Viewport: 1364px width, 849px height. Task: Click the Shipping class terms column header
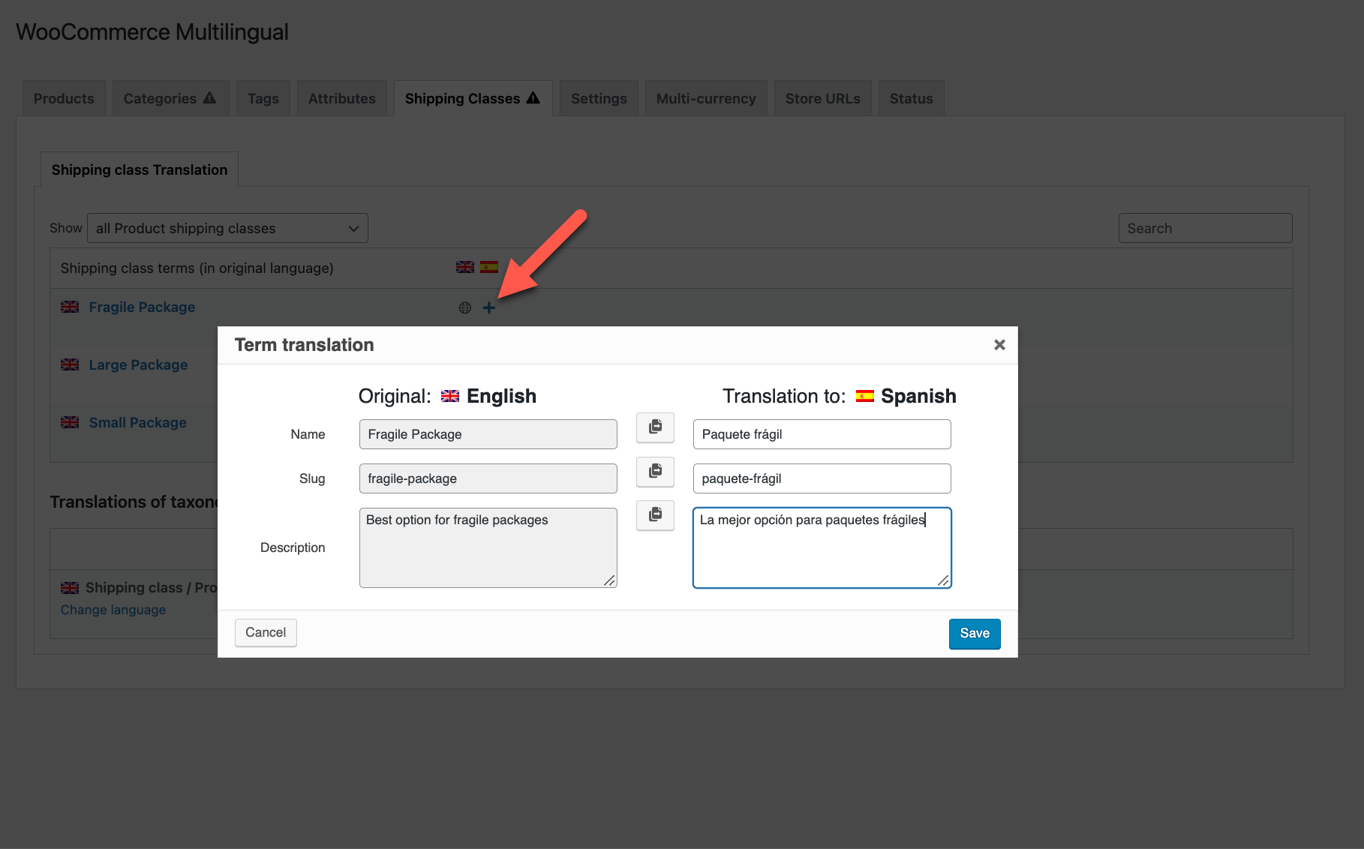(x=197, y=268)
